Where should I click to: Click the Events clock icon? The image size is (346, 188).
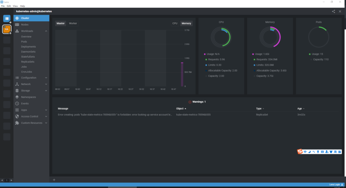pyautogui.click(x=17, y=104)
